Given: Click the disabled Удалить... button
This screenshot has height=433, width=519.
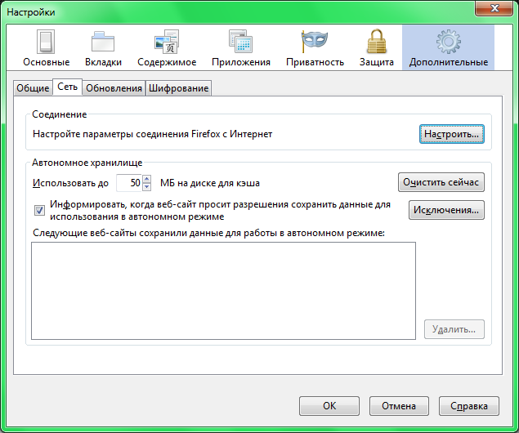Looking at the screenshot, I should [x=454, y=329].
